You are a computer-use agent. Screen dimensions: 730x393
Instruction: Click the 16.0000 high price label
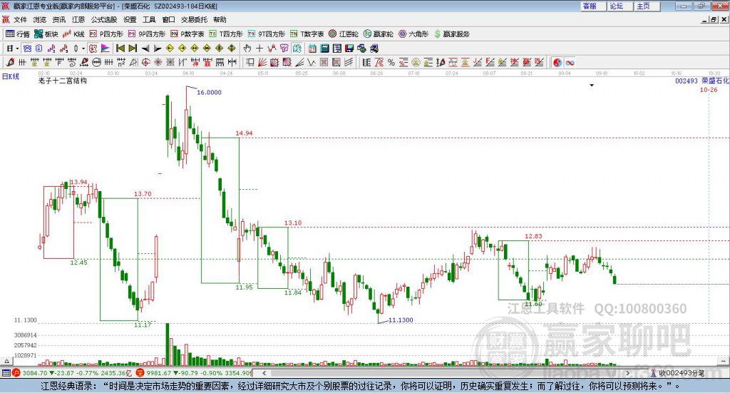[x=209, y=93]
